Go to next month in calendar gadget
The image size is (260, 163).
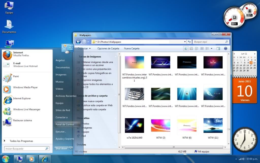[x=255, y=54]
